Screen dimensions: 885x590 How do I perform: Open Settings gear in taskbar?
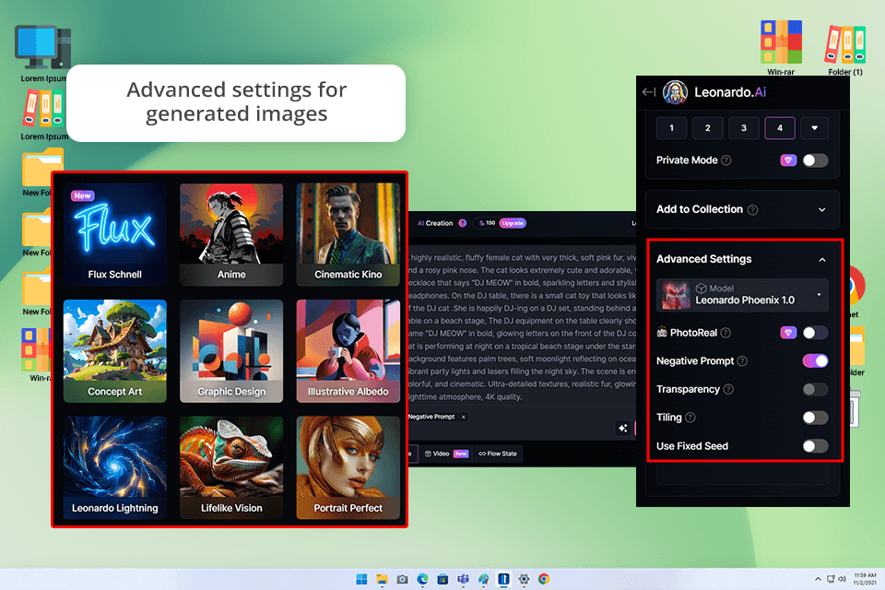[x=524, y=579]
